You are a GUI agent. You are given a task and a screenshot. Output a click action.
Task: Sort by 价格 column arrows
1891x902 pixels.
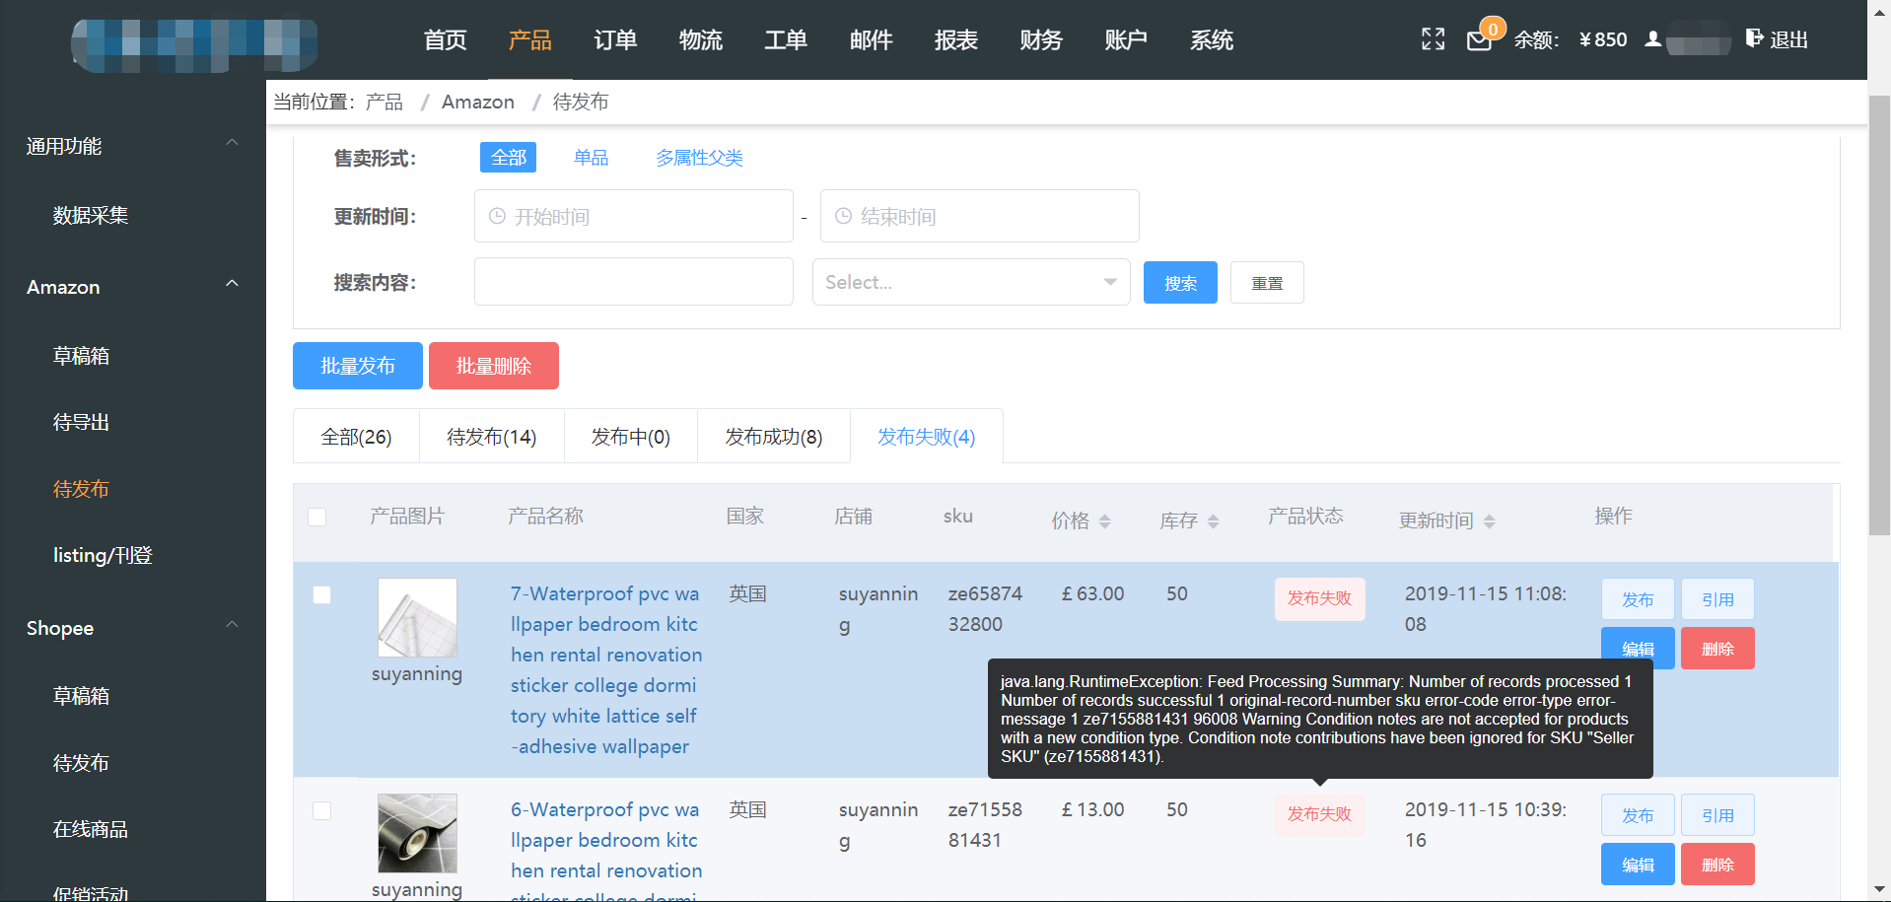click(x=1104, y=520)
